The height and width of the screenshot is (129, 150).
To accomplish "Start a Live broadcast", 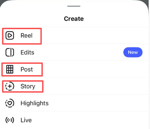I will pos(26,120).
